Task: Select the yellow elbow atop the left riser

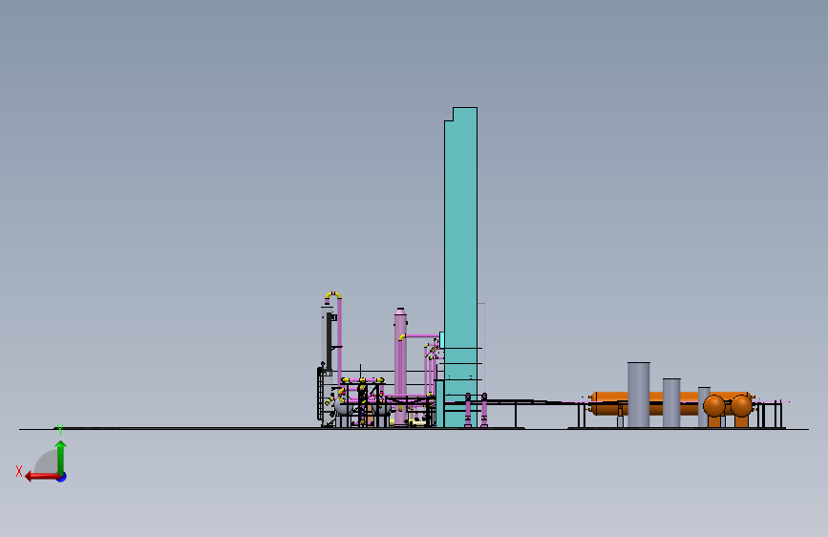Action: [333, 294]
